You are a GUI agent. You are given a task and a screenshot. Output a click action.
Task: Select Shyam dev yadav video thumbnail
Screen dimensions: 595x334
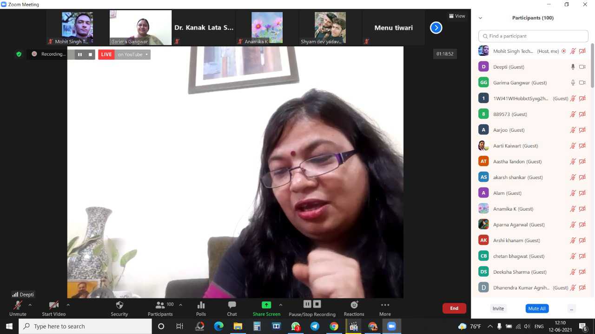point(330,28)
